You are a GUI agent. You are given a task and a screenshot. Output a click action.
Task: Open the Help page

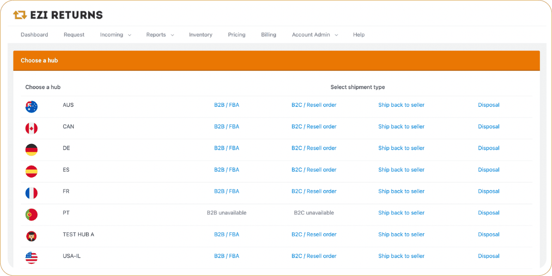click(x=358, y=35)
